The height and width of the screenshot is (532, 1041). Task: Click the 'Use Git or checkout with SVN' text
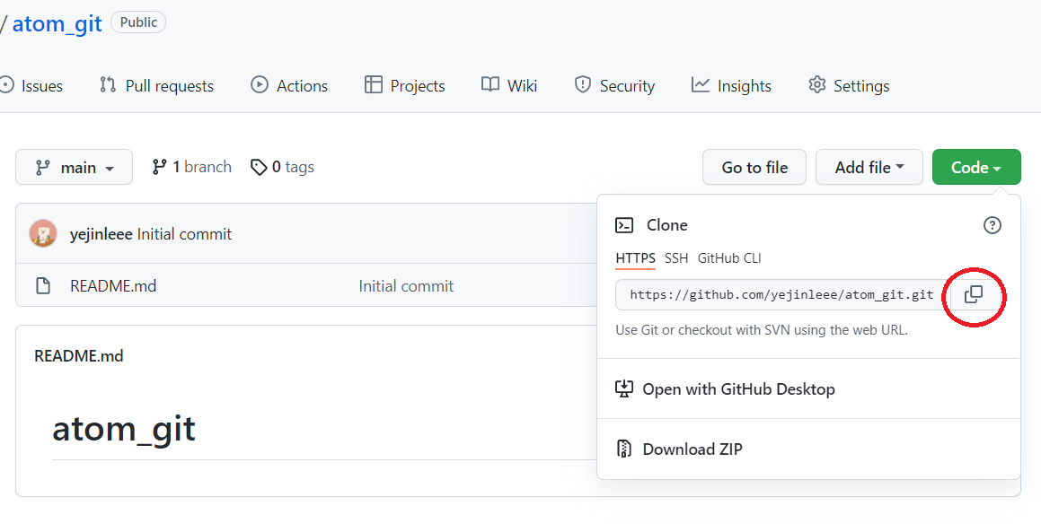click(x=761, y=329)
